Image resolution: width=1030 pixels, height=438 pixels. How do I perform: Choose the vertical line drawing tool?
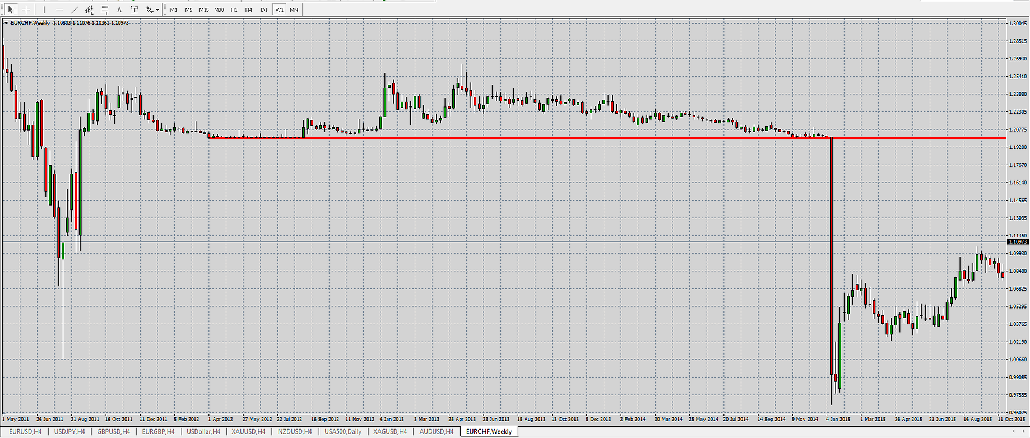click(44, 10)
